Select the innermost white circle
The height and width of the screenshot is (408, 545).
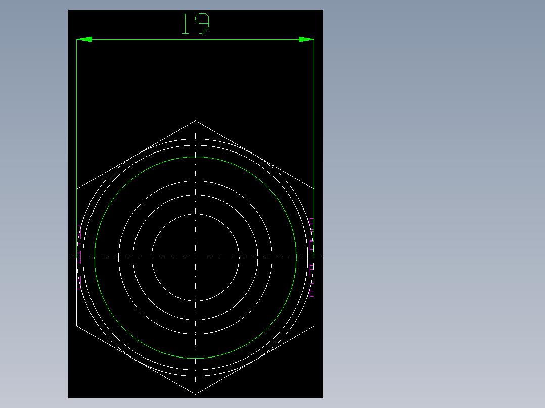point(195,258)
